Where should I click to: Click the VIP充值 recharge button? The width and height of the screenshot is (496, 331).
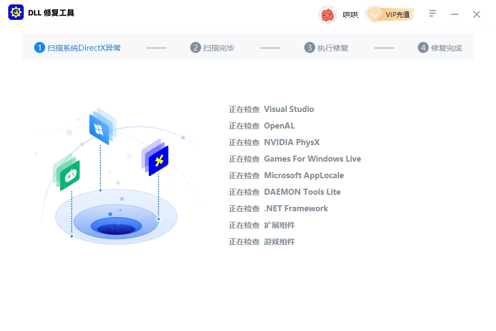tap(390, 14)
